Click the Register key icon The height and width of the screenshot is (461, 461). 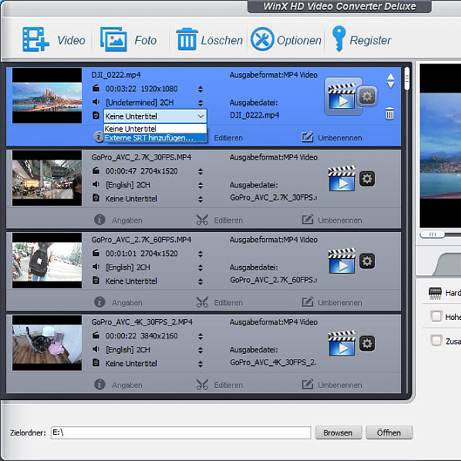(338, 39)
